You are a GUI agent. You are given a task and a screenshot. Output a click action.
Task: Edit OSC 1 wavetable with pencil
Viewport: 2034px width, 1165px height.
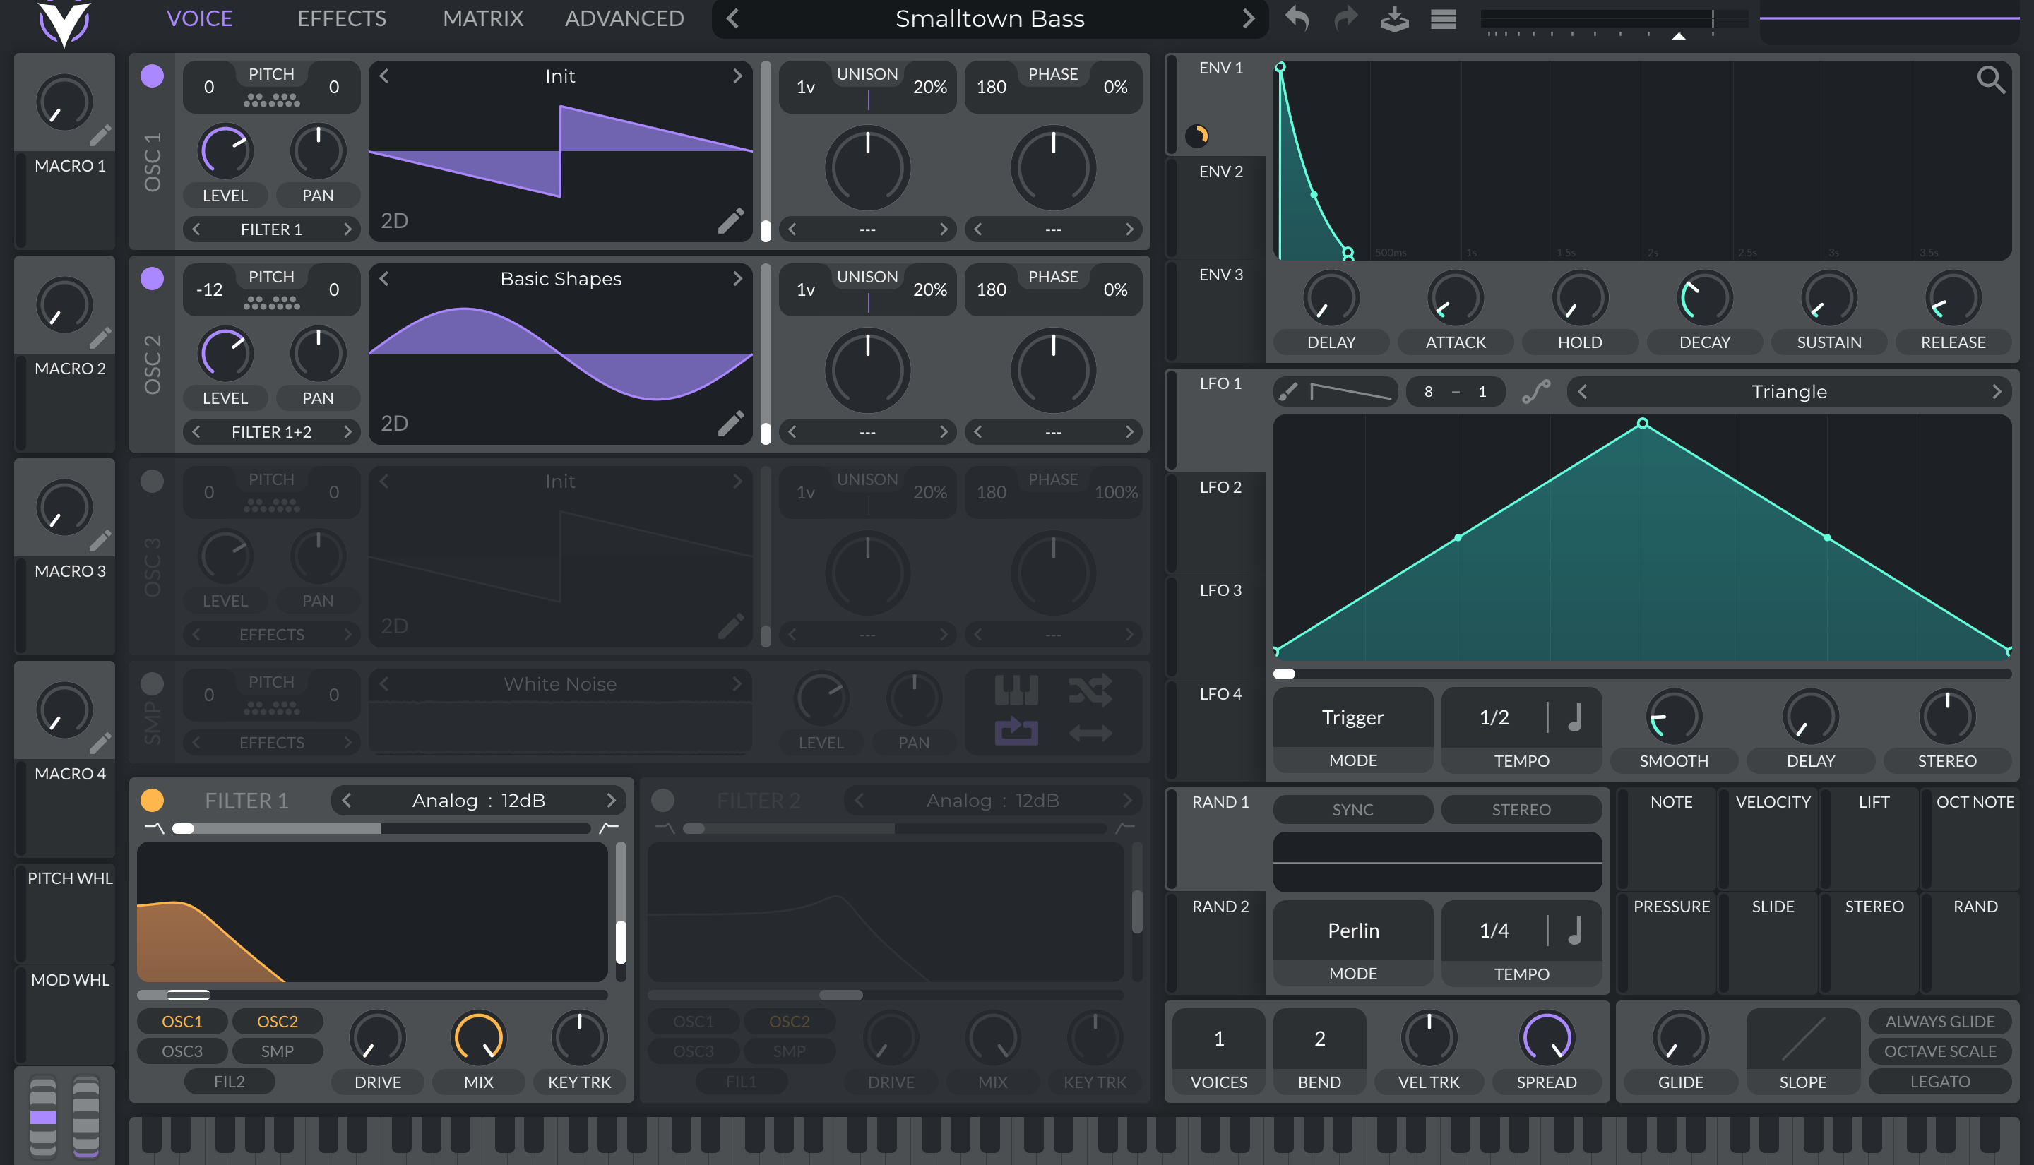coord(730,221)
